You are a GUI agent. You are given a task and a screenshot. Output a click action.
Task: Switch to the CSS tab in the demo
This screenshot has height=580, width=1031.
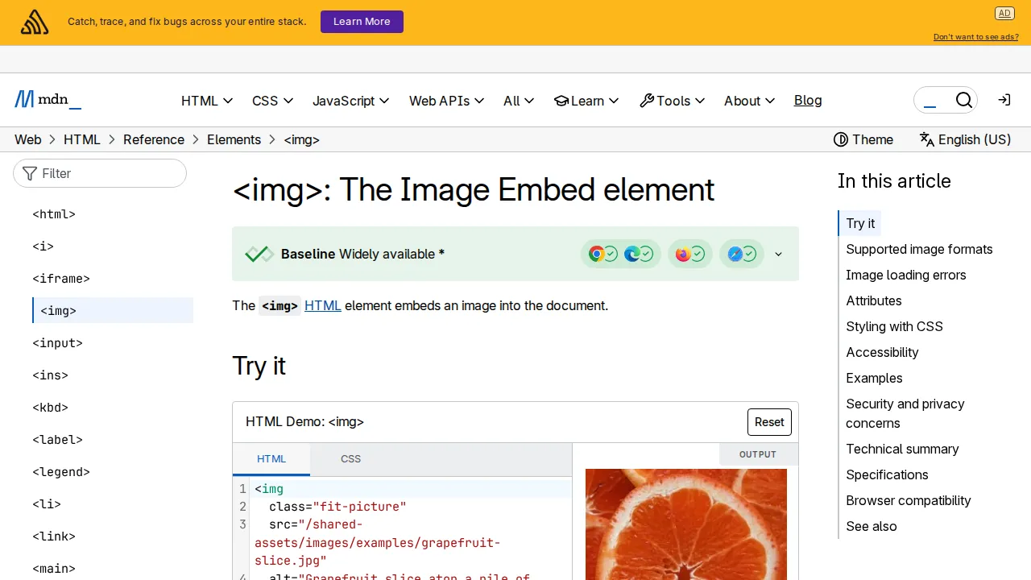350,459
